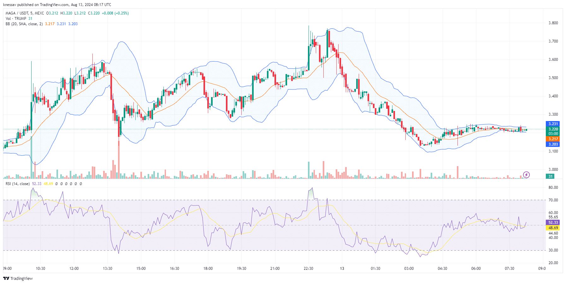Click the green 3.220 last price tag
This screenshot has width=566, height=284.
pos(552,129)
